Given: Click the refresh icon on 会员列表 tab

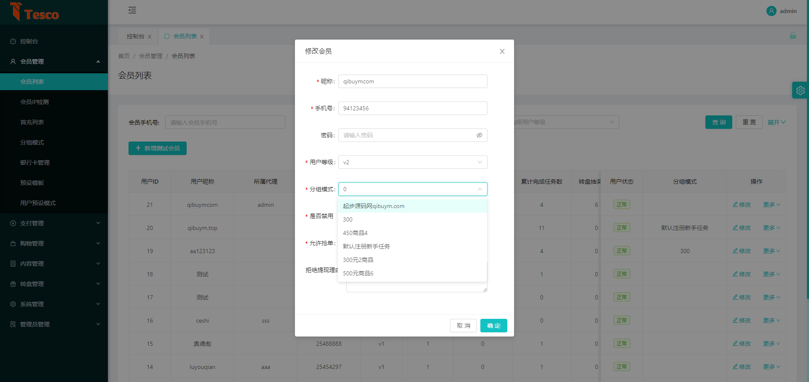Looking at the screenshot, I should click(x=167, y=36).
